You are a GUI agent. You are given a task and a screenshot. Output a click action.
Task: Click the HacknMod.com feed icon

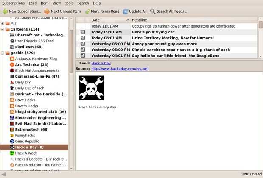pyautogui.click(x=12, y=165)
